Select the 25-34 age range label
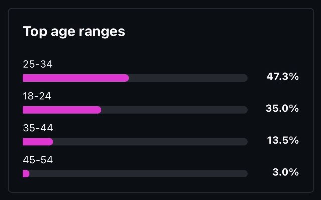Viewport: 321px width, 200px height. [38, 64]
